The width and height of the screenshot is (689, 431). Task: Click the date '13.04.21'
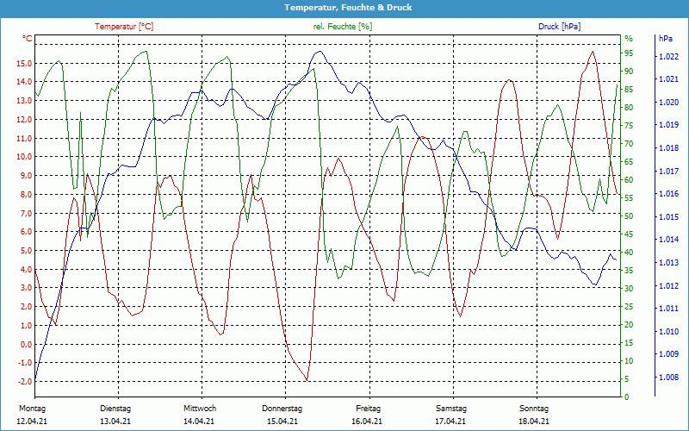coord(115,422)
